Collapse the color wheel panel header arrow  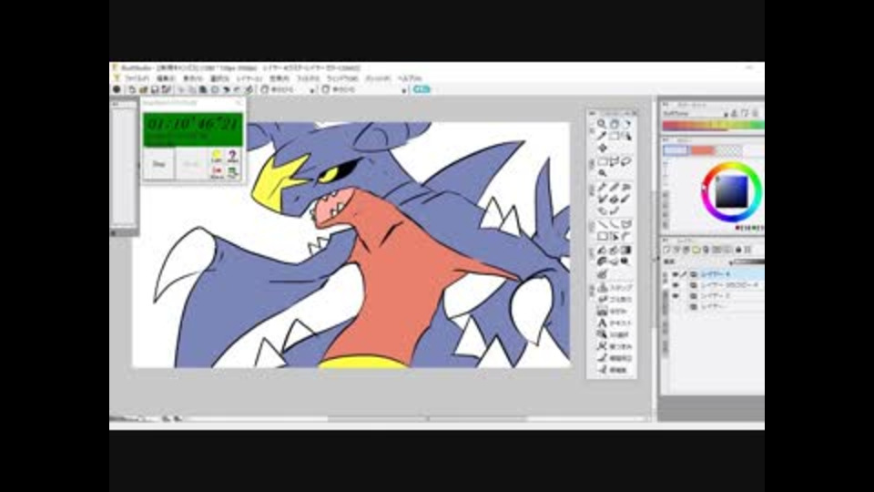(666, 139)
